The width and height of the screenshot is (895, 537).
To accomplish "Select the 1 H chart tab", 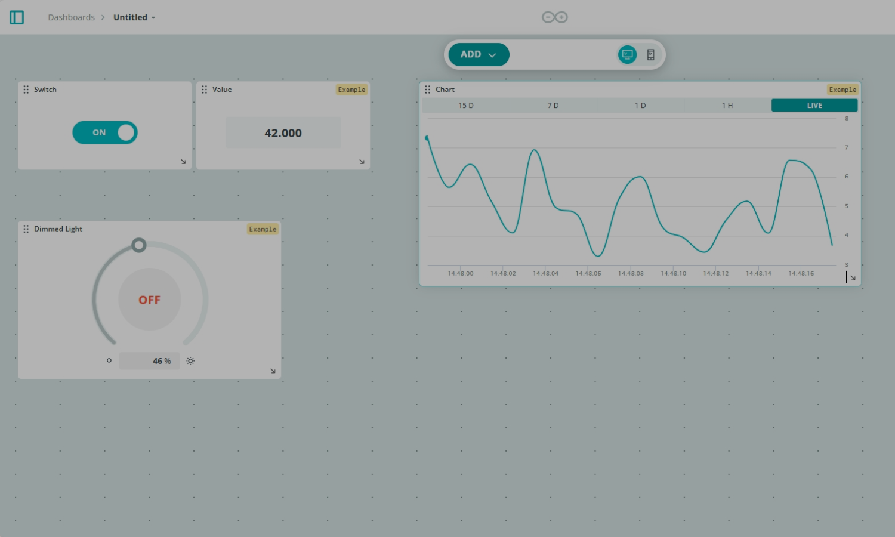I will coord(727,106).
